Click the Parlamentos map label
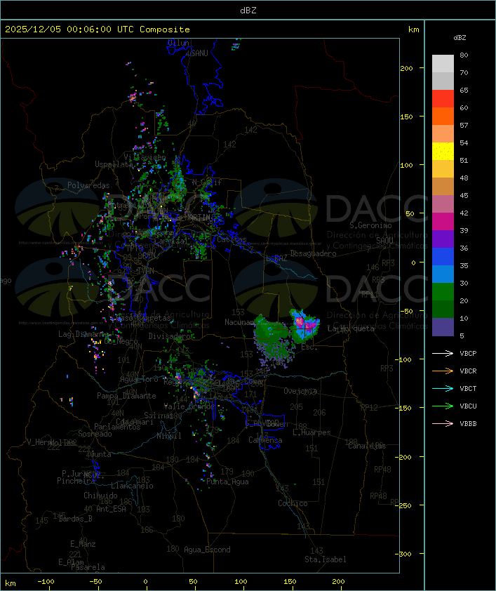Viewport: 496px width, 591px height. coord(117,427)
